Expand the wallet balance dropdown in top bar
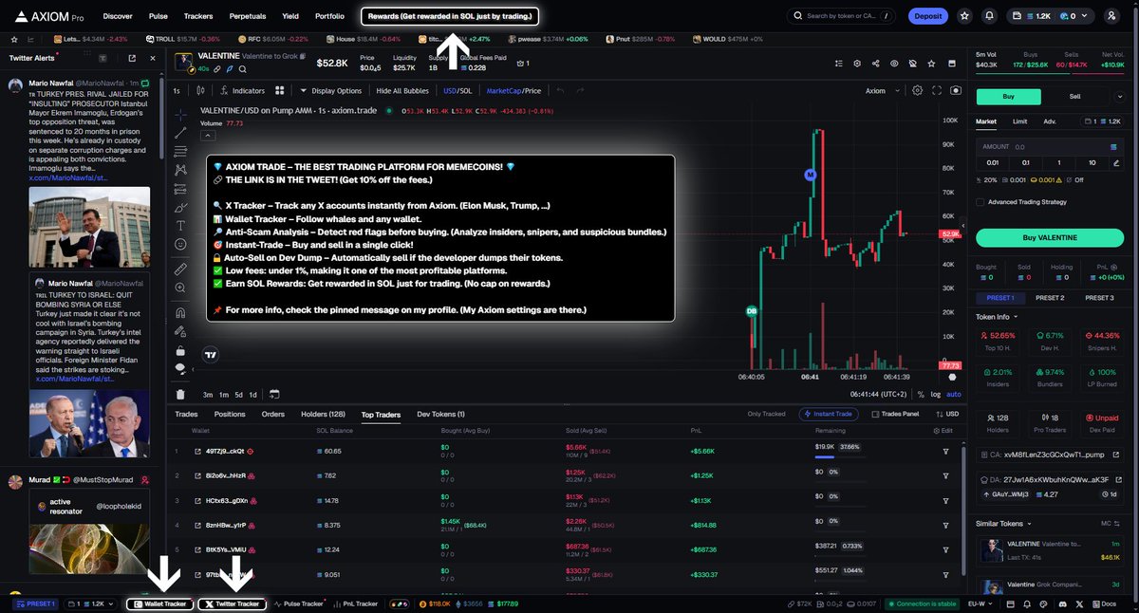1139x613 pixels. coord(1086,16)
